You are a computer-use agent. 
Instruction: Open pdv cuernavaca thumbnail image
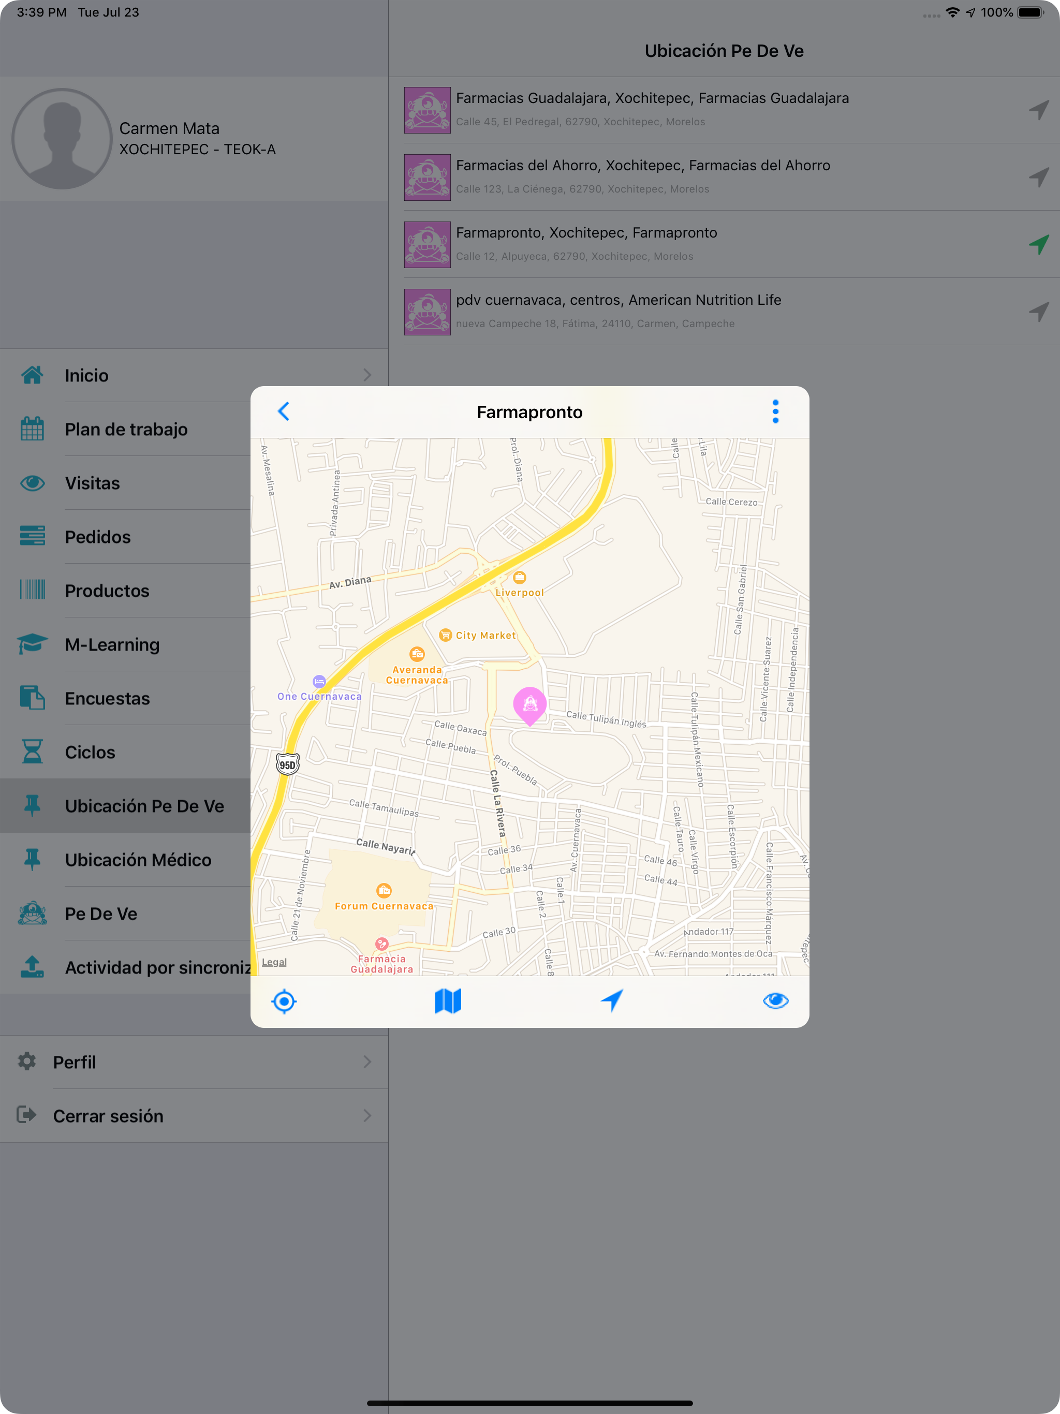click(427, 312)
